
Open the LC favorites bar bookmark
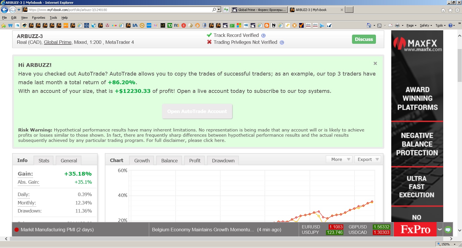point(163,25)
